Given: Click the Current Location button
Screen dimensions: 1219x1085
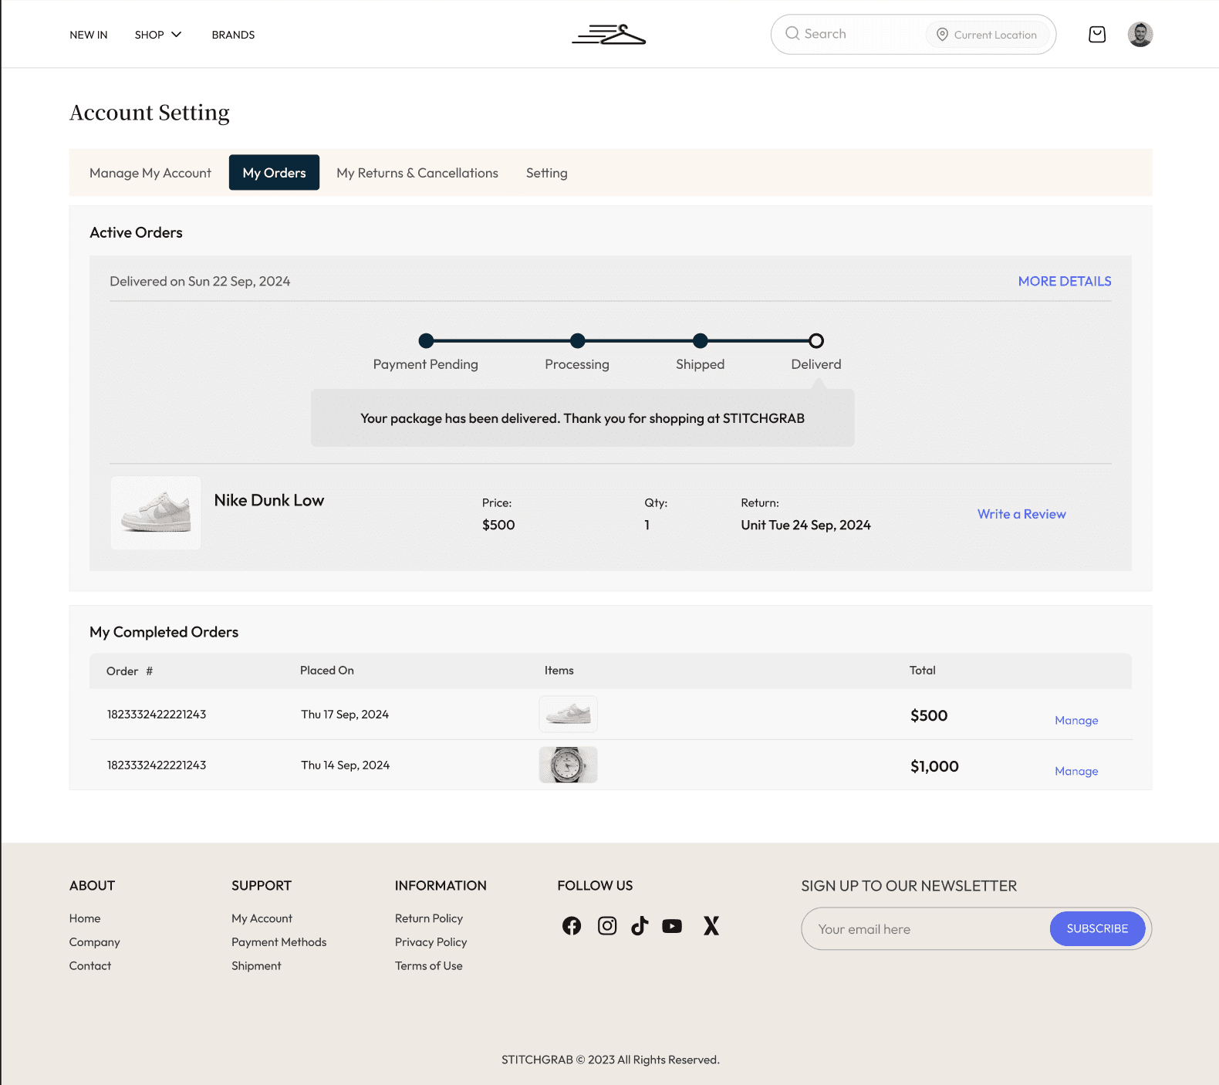Looking at the screenshot, I should click(x=988, y=34).
